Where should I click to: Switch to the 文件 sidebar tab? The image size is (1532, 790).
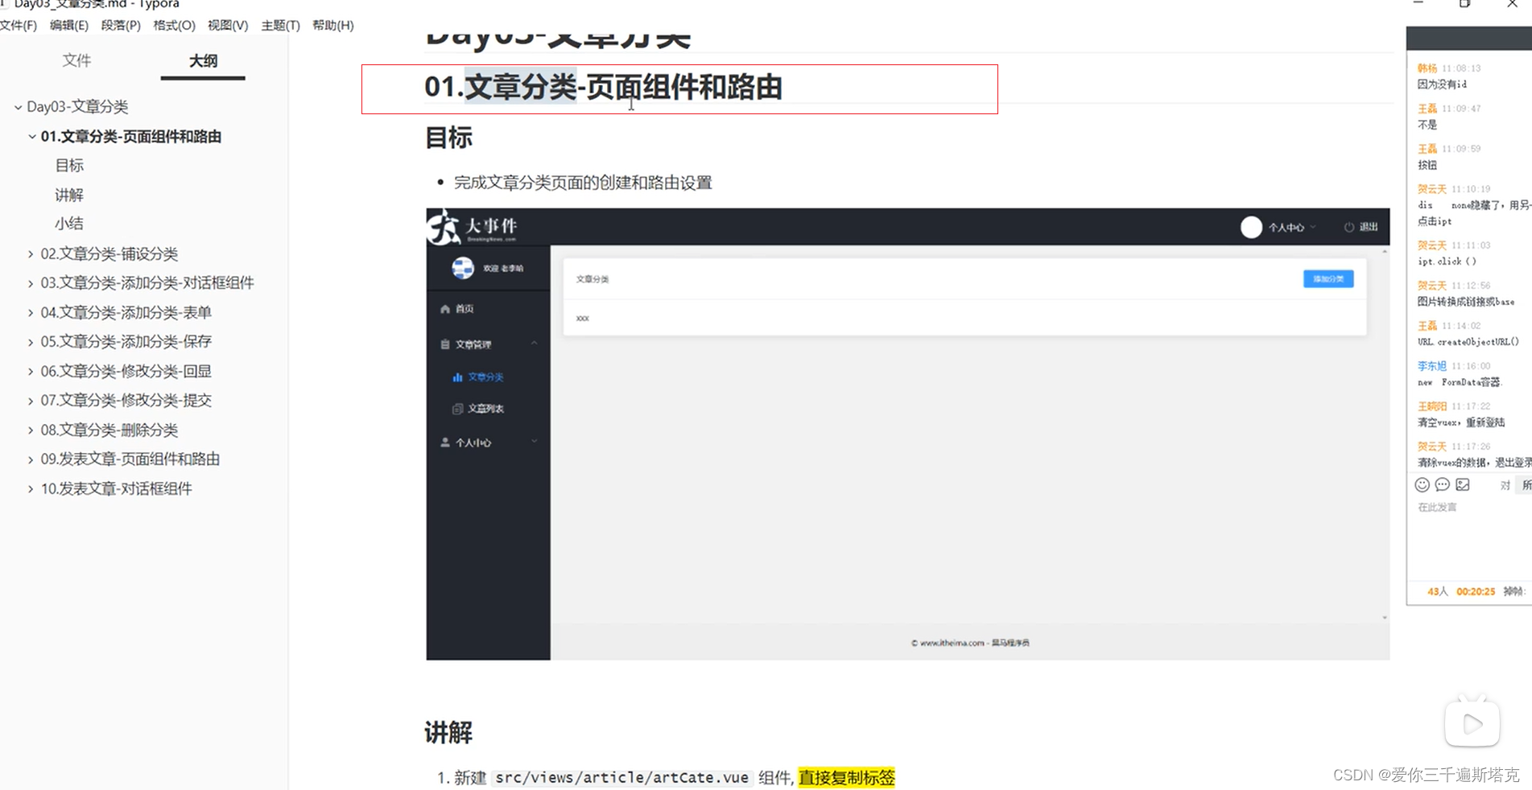click(76, 60)
